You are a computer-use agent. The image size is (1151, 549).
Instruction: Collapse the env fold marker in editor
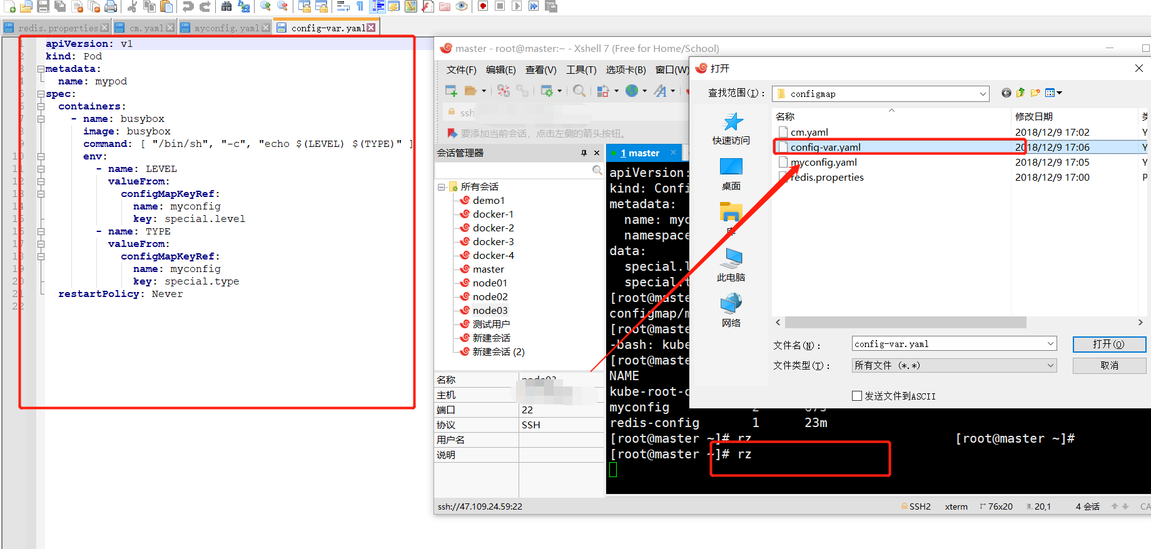click(x=41, y=156)
